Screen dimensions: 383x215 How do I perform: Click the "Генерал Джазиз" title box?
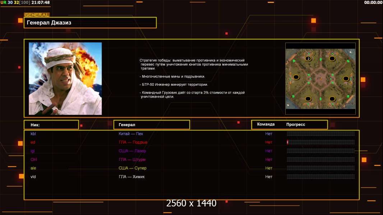click(90, 23)
